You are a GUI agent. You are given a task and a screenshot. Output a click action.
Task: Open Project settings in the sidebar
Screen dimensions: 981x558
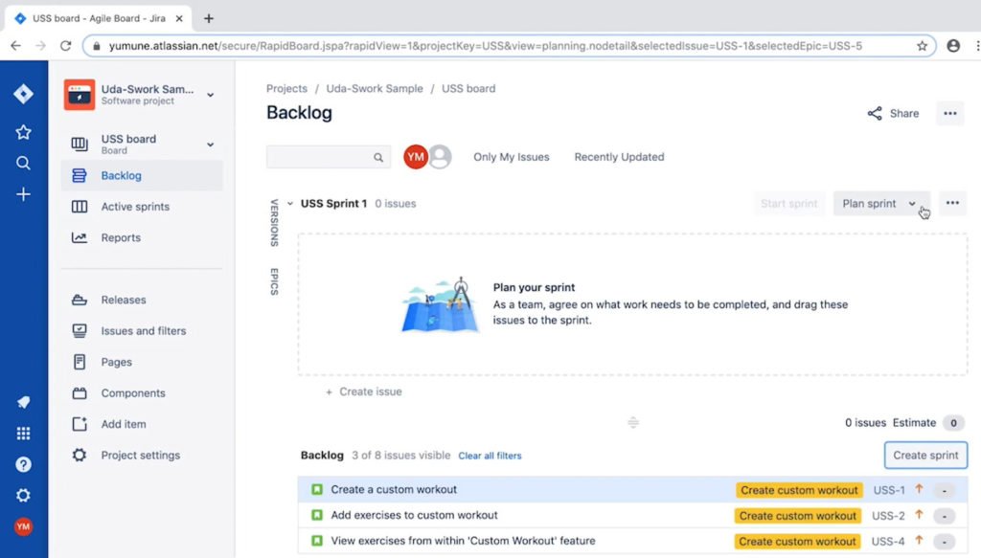(142, 456)
